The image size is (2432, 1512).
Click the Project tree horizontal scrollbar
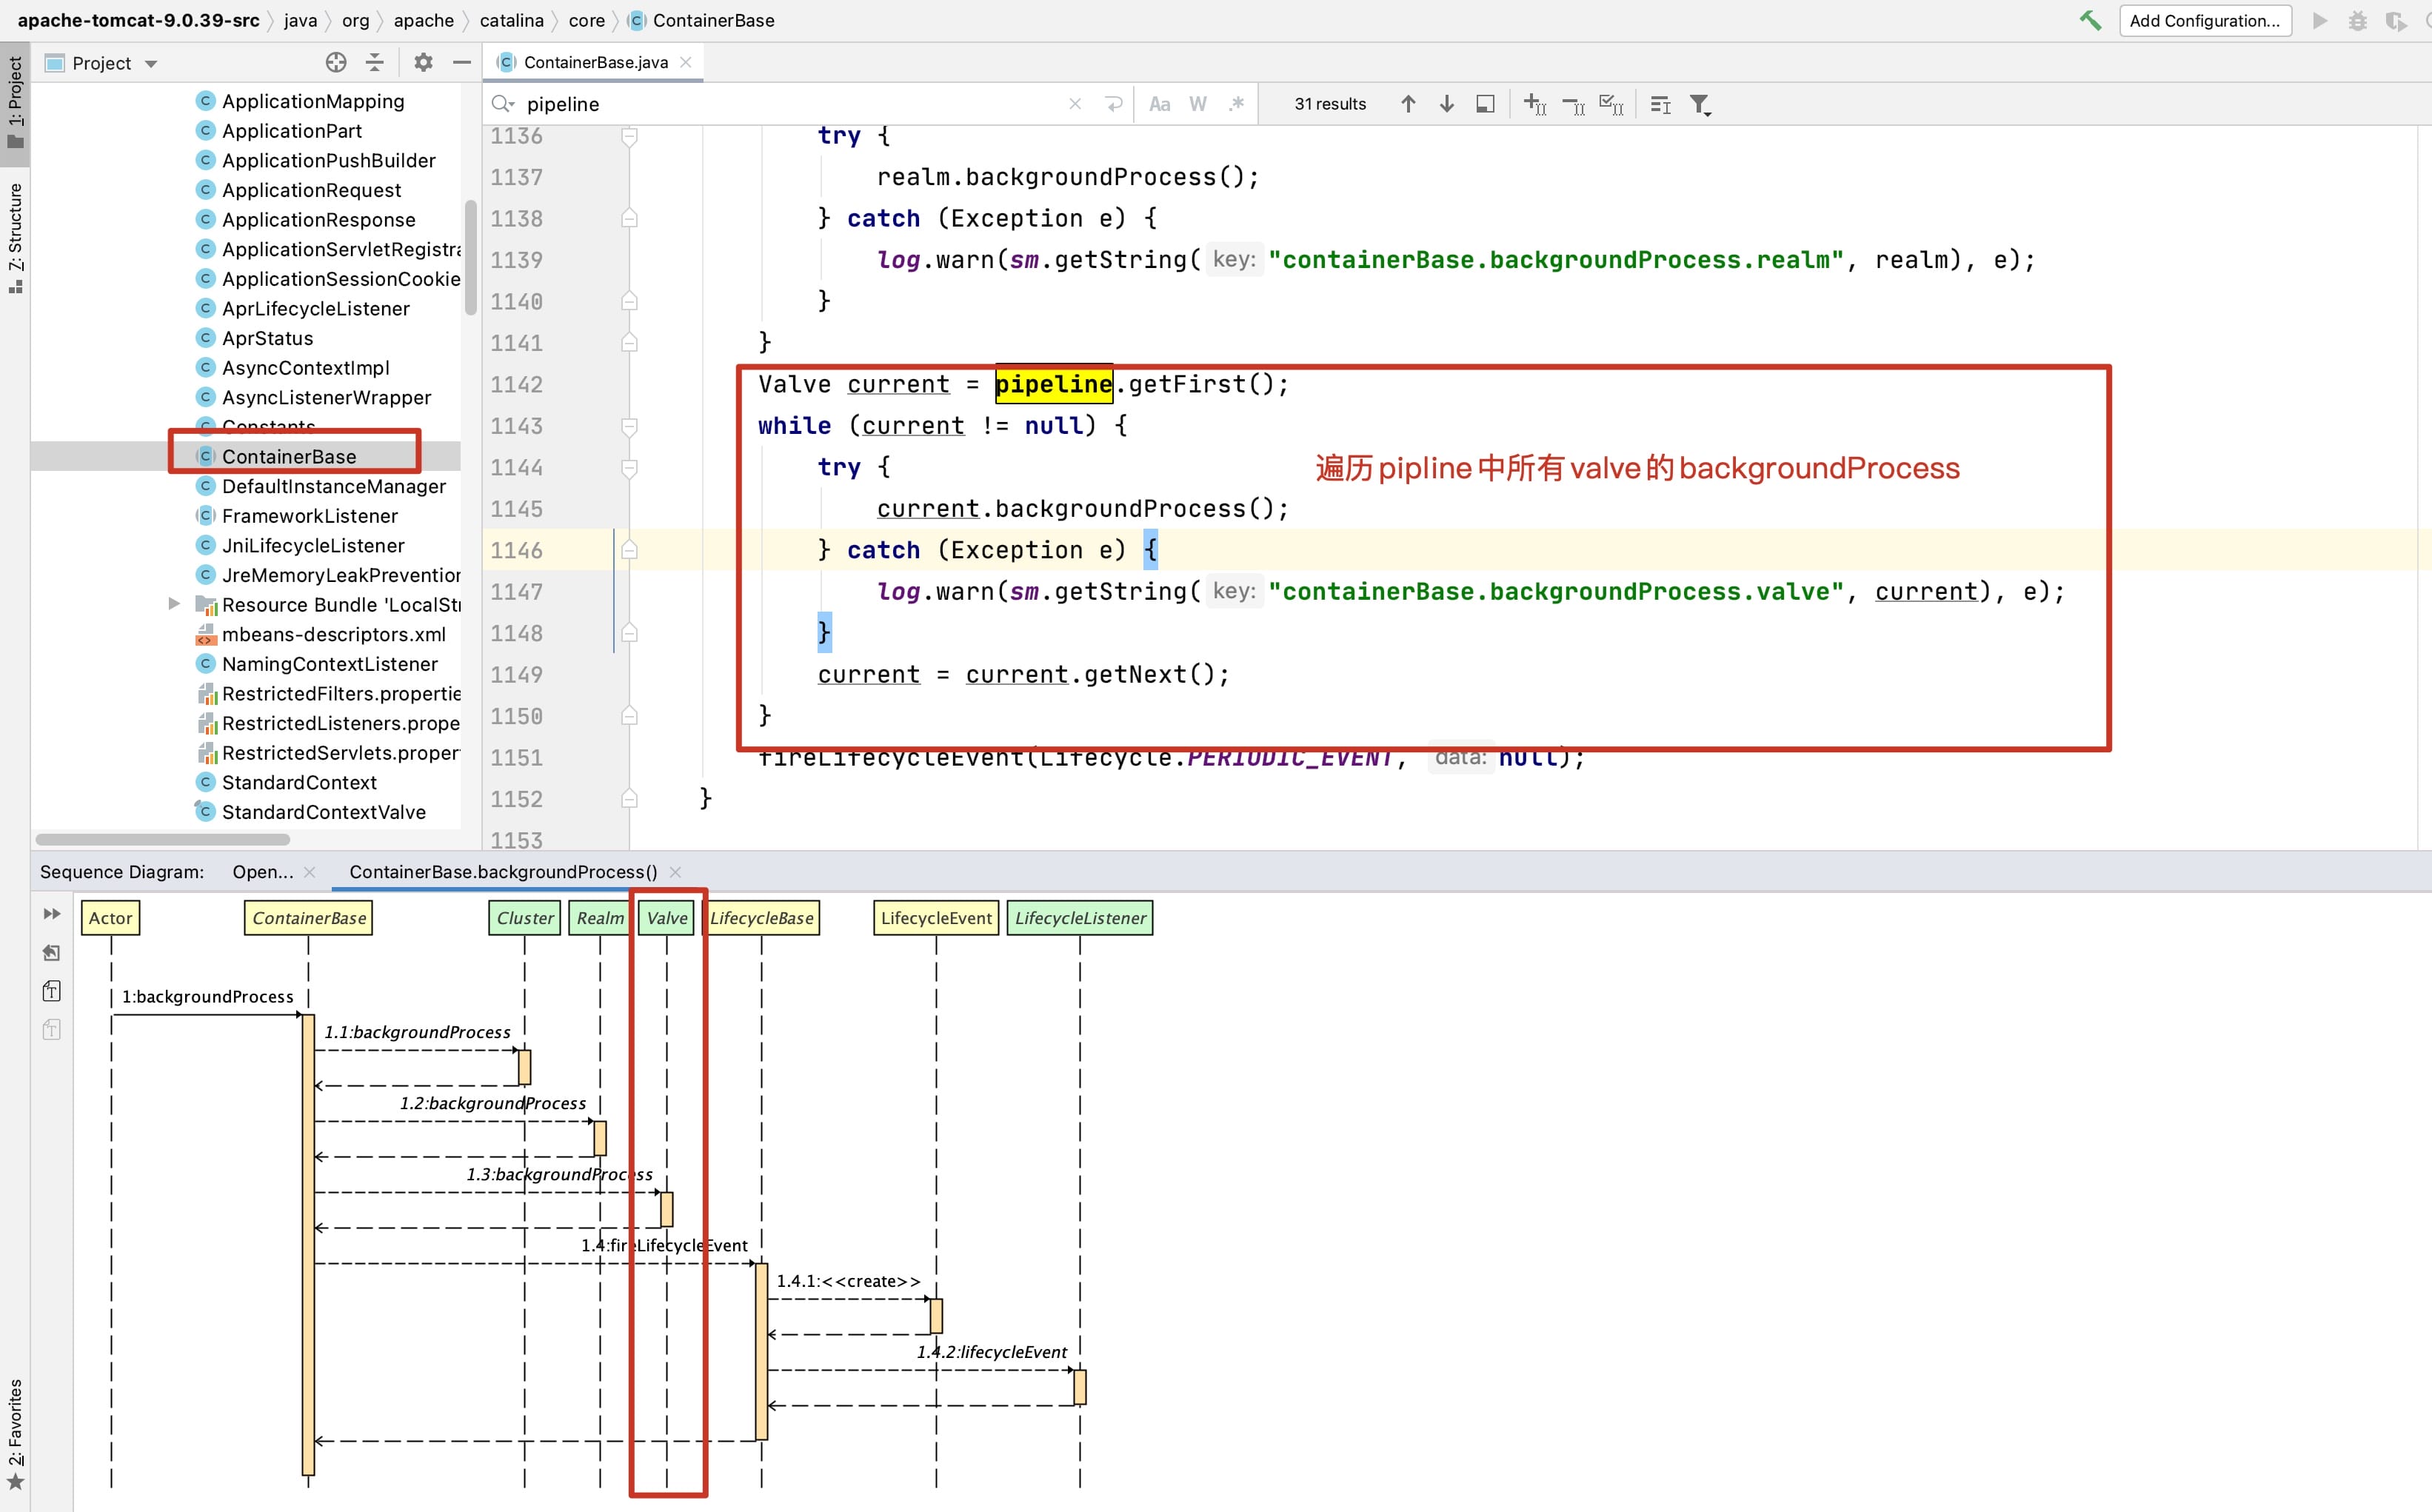click(x=162, y=839)
